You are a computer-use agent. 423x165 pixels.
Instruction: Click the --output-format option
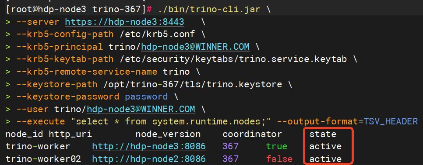pos(317,121)
